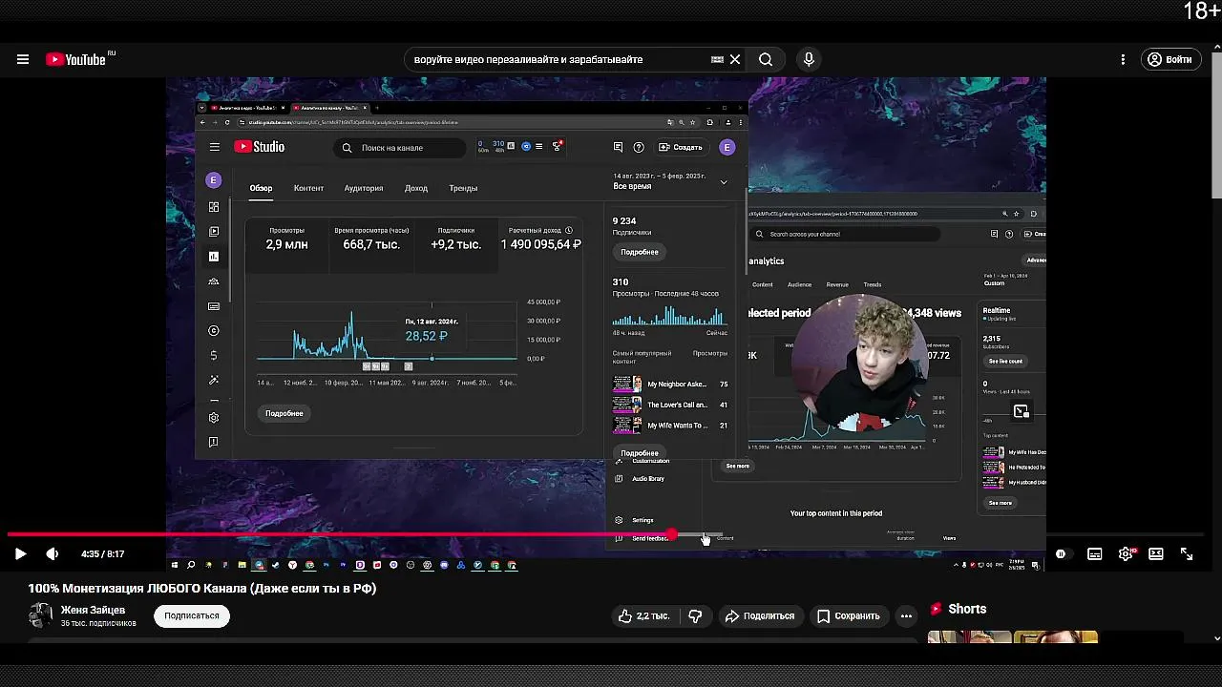
Task: Click the 4:35 / 8:17 time display
Action: pyautogui.click(x=102, y=553)
